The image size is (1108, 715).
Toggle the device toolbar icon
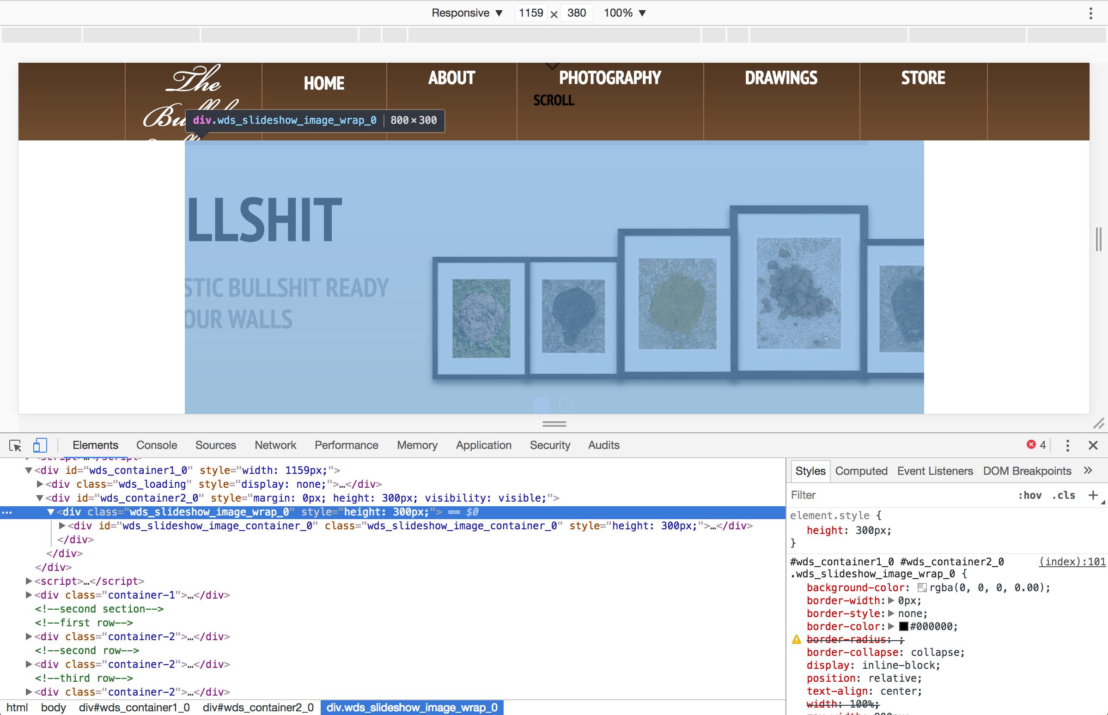[40, 446]
